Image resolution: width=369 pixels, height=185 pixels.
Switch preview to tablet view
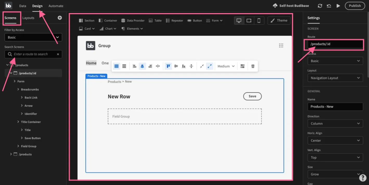249,21
